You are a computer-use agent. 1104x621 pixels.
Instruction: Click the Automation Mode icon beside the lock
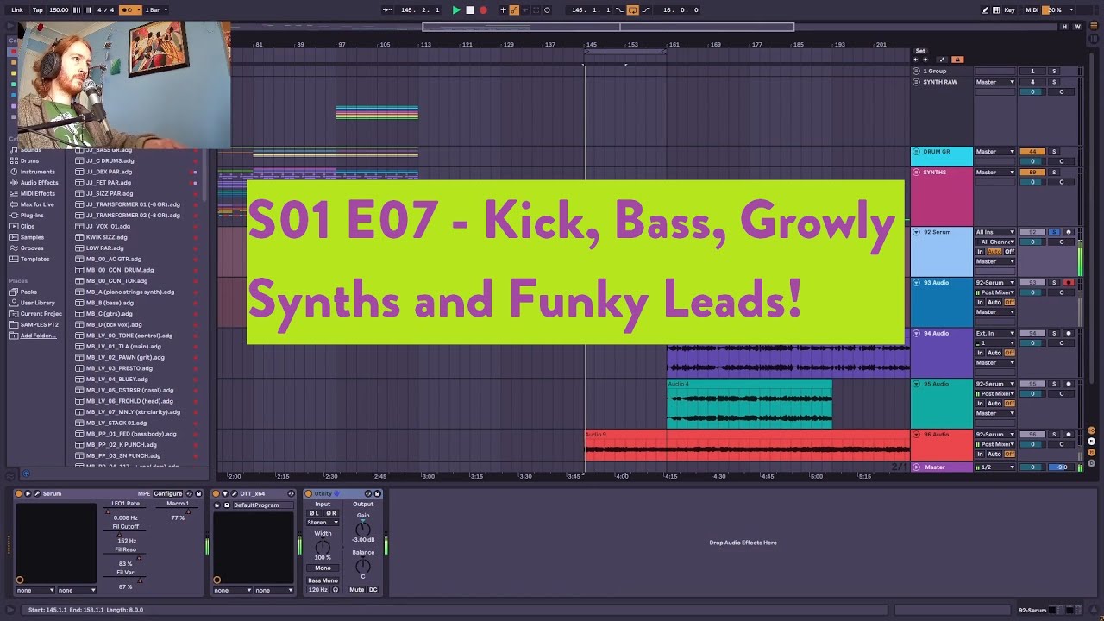[x=942, y=60]
